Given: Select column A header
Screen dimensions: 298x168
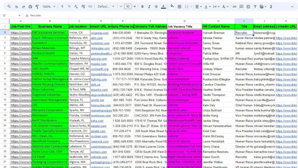Looking at the screenshot, I should 21,21.
